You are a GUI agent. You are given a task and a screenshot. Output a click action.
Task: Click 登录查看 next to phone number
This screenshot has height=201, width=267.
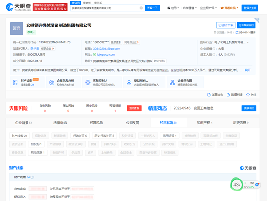pos(116,42)
